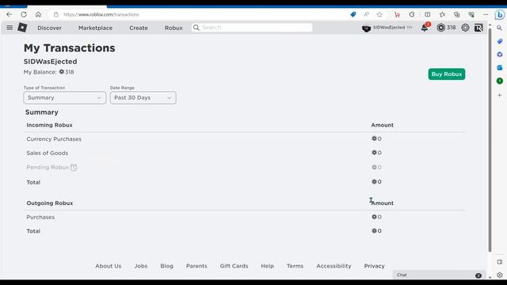Click the page vertical scrollbar
Image resolution: width=507 pixels, height=285 pixels.
(490, 139)
